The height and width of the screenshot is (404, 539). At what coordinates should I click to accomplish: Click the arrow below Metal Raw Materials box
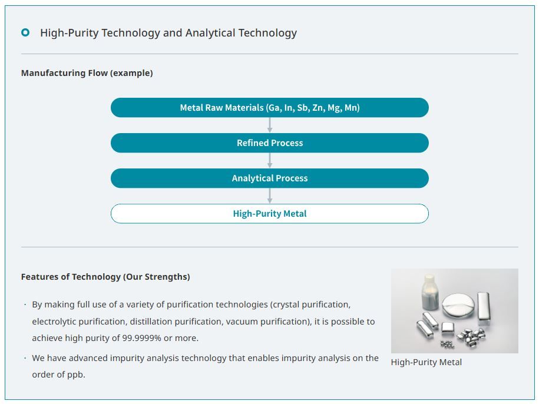[x=270, y=125]
